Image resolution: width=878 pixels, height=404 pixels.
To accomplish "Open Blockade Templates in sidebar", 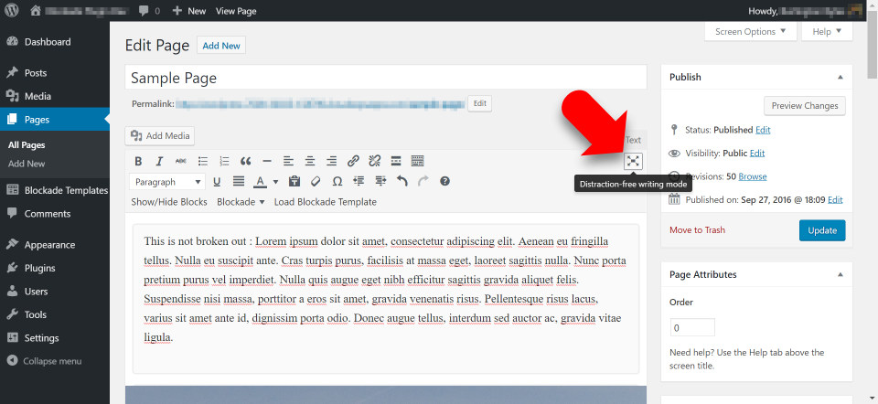I will coord(55,190).
